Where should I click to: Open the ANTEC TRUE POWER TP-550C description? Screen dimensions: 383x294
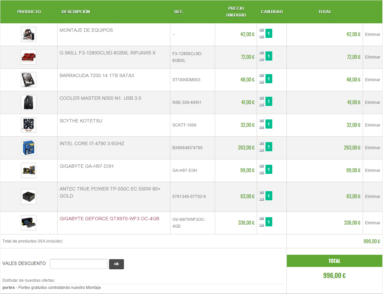pos(110,192)
